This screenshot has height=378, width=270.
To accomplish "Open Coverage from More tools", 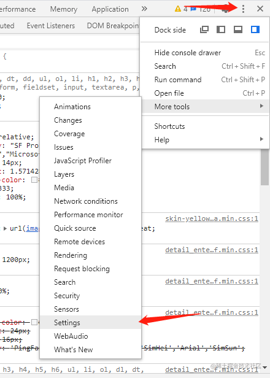I will pyautogui.click(x=91, y=134).
